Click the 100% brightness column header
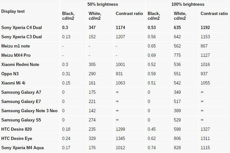 click(188, 4)
